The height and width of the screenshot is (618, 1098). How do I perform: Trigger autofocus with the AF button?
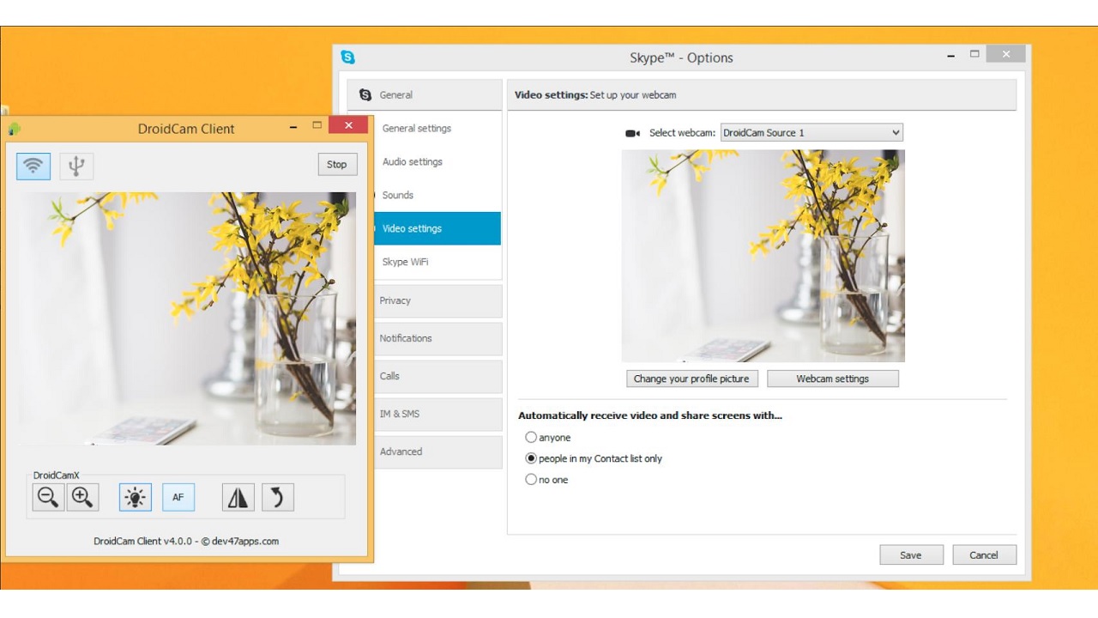178,497
